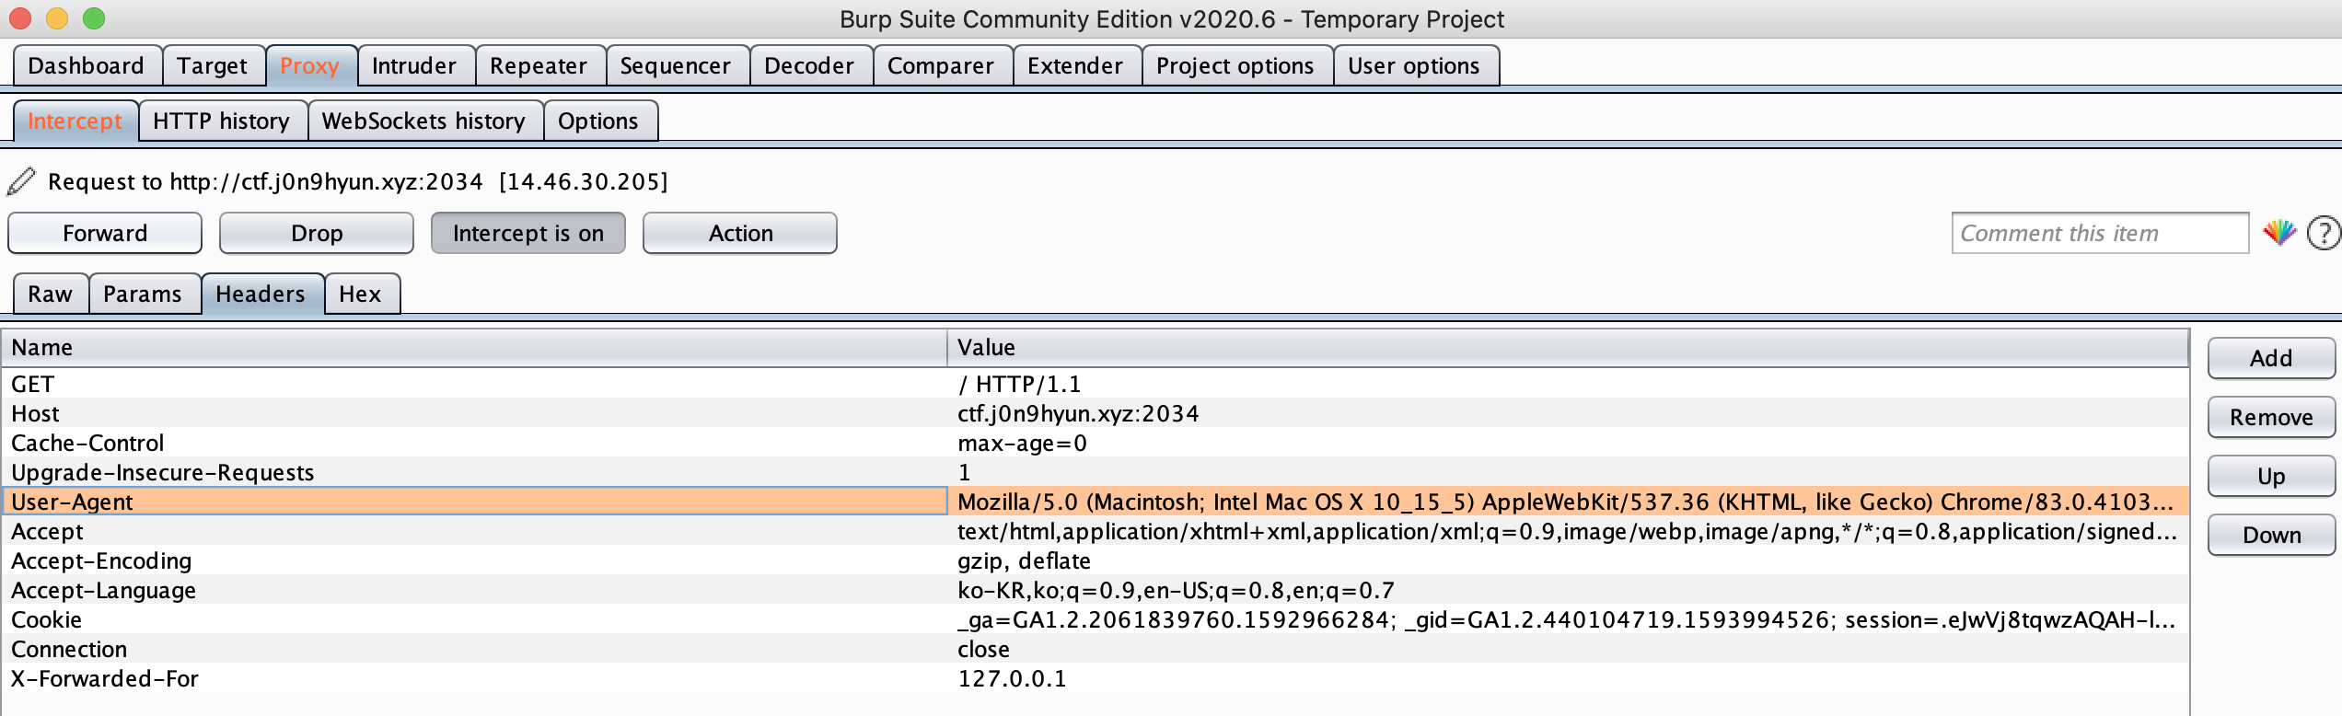Image resolution: width=2342 pixels, height=716 pixels.
Task: Open the Action dropdown menu
Action: point(740,233)
